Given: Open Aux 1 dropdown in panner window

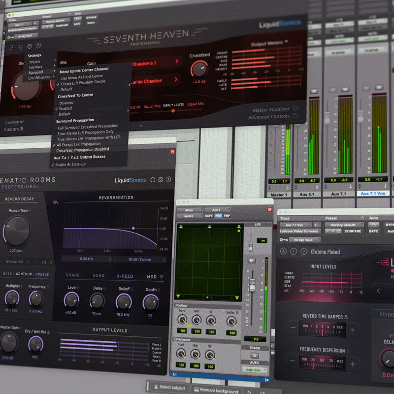Looking at the screenshot, I should pyautogui.click(x=217, y=210).
